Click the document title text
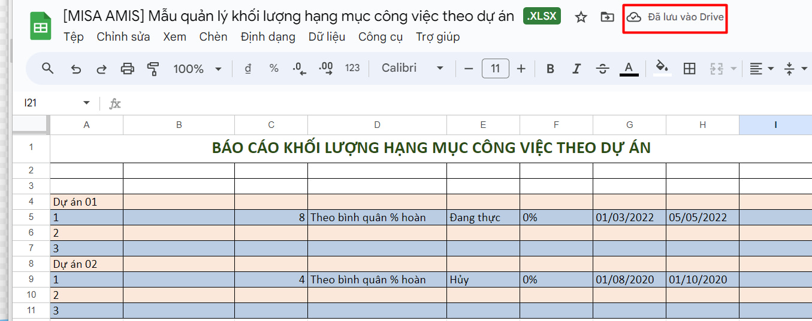The image size is (812, 321). 288,16
